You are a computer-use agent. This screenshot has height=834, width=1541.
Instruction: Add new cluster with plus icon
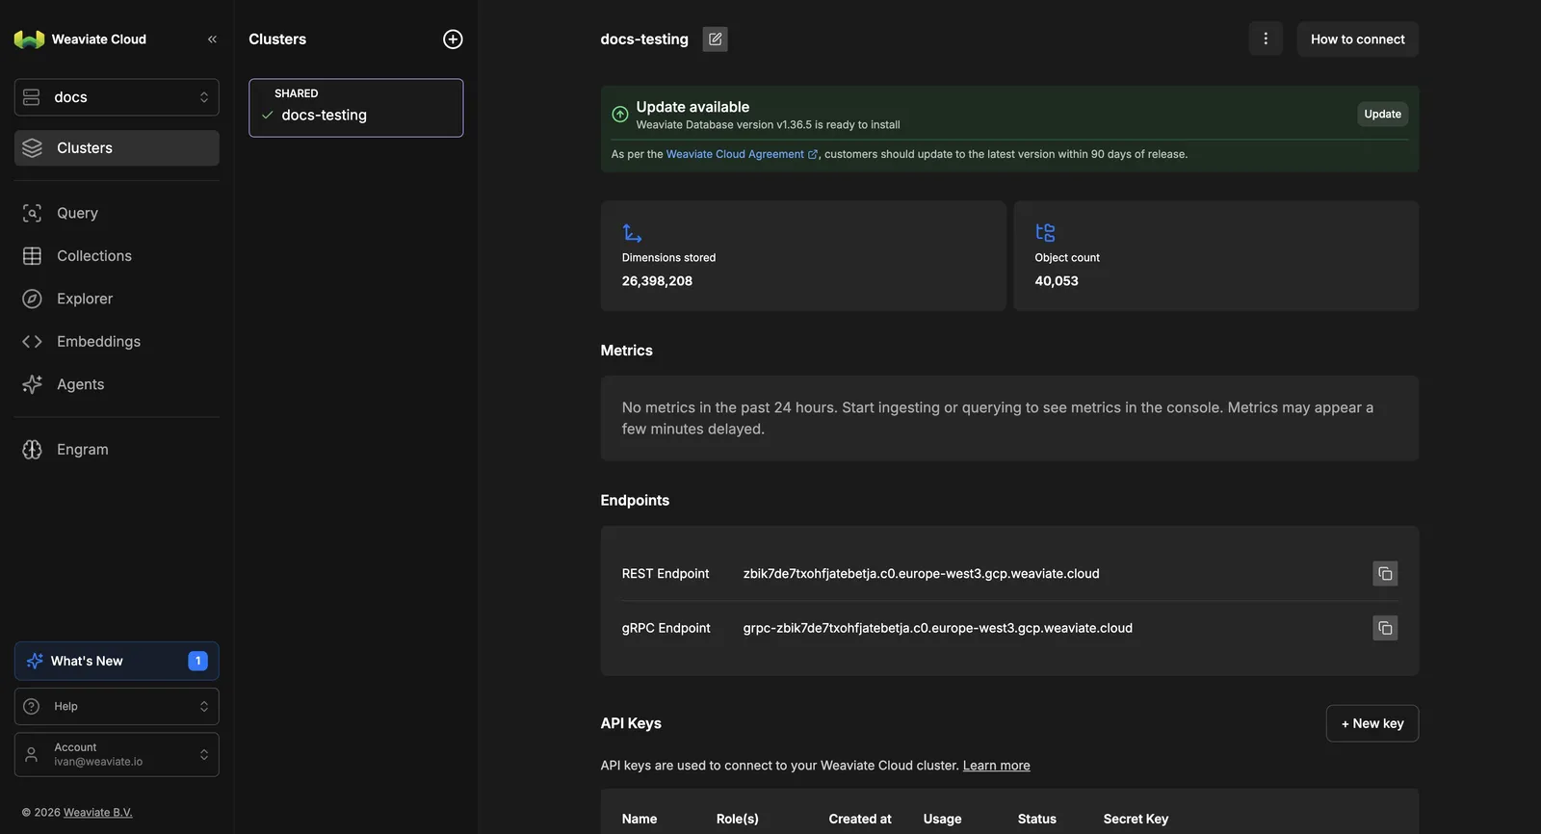pyautogui.click(x=453, y=39)
